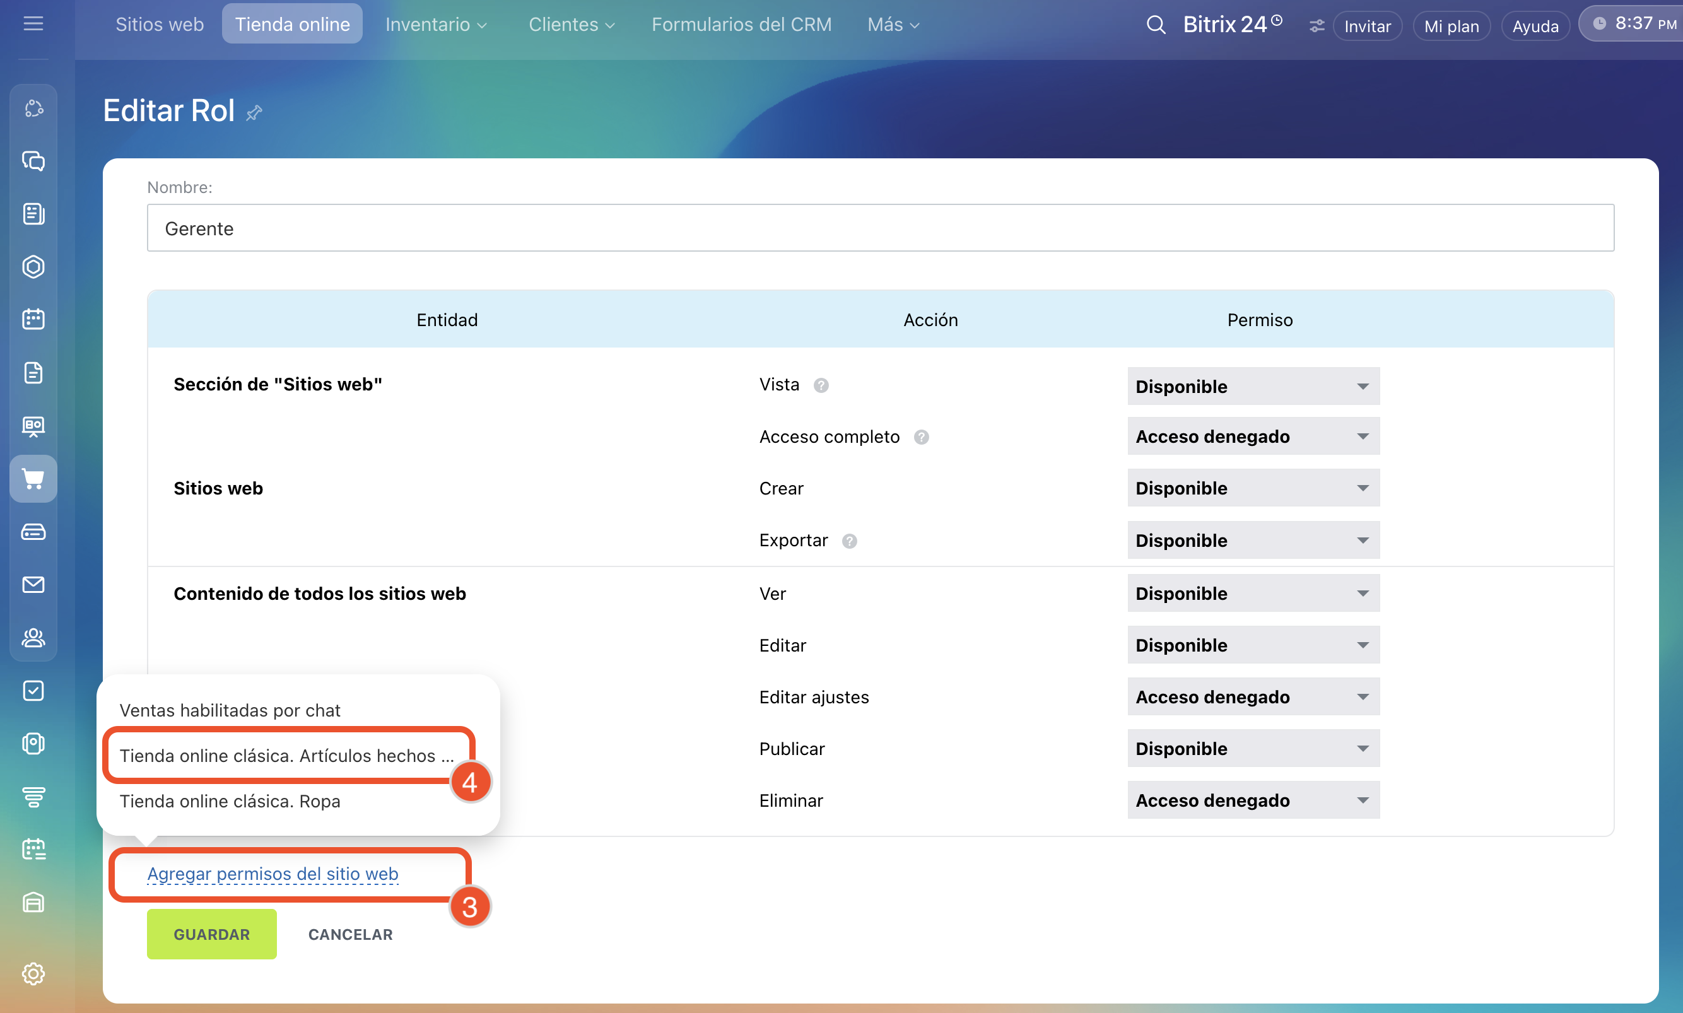Switch to the Sitios web tab

tap(159, 25)
